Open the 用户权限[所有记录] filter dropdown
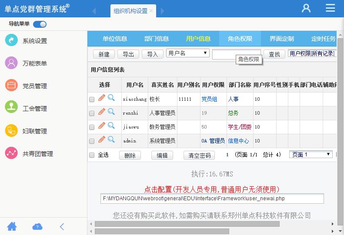Screen dimensions: 344x235 click(x=312, y=53)
